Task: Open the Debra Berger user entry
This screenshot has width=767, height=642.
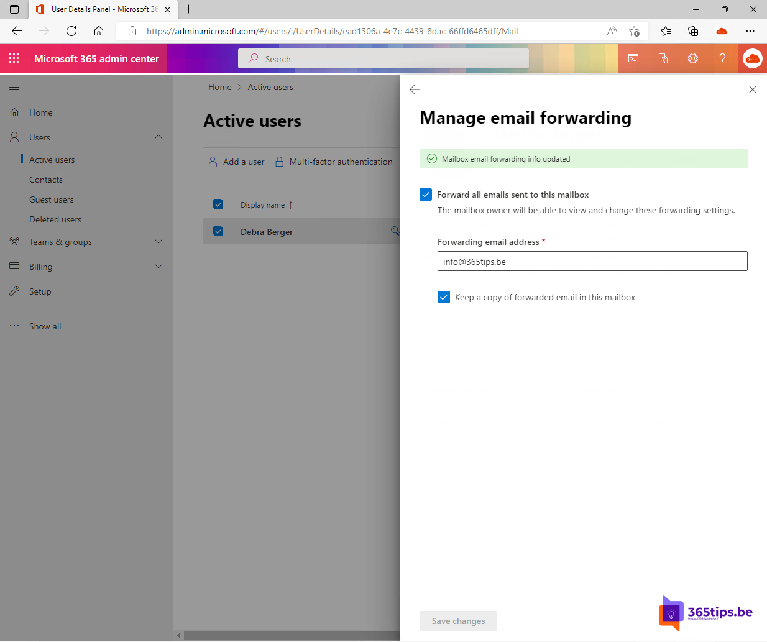Action: (x=267, y=232)
